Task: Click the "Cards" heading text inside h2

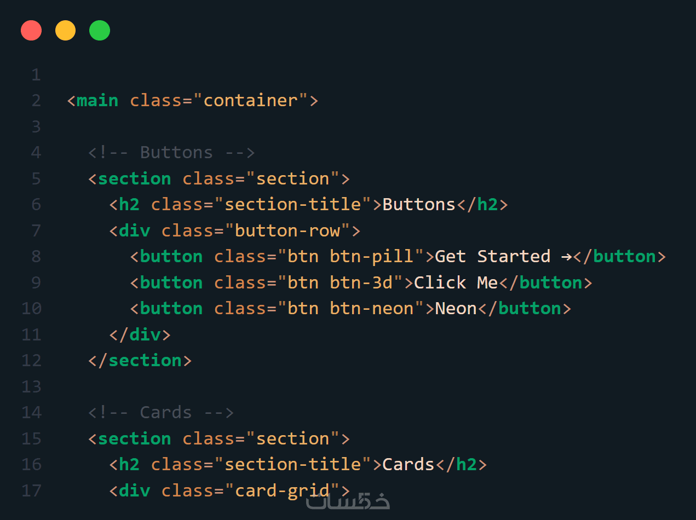Action: click(x=408, y=465)
